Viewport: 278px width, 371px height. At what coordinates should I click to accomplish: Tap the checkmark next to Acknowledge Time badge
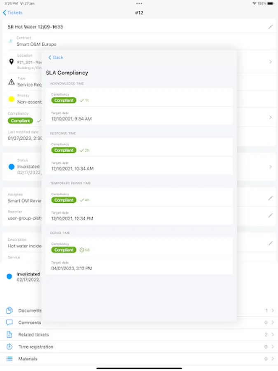(x=82, y=100)
